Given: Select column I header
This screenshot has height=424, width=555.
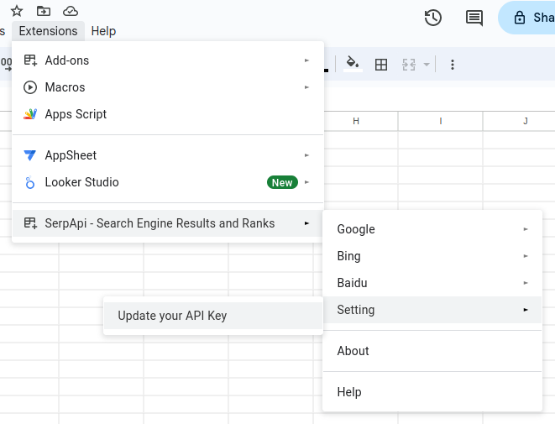Looking at the screenshot, I should [441, 122].
